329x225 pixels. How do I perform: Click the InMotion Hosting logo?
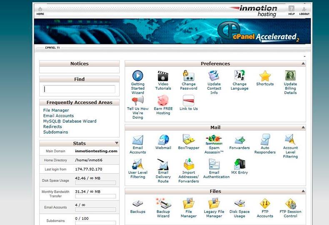(x=253, y=11)
